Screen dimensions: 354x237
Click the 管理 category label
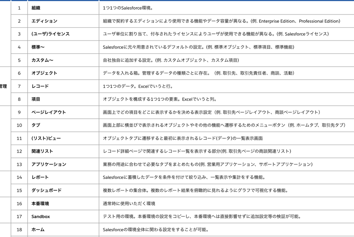(x=3, y=86)
